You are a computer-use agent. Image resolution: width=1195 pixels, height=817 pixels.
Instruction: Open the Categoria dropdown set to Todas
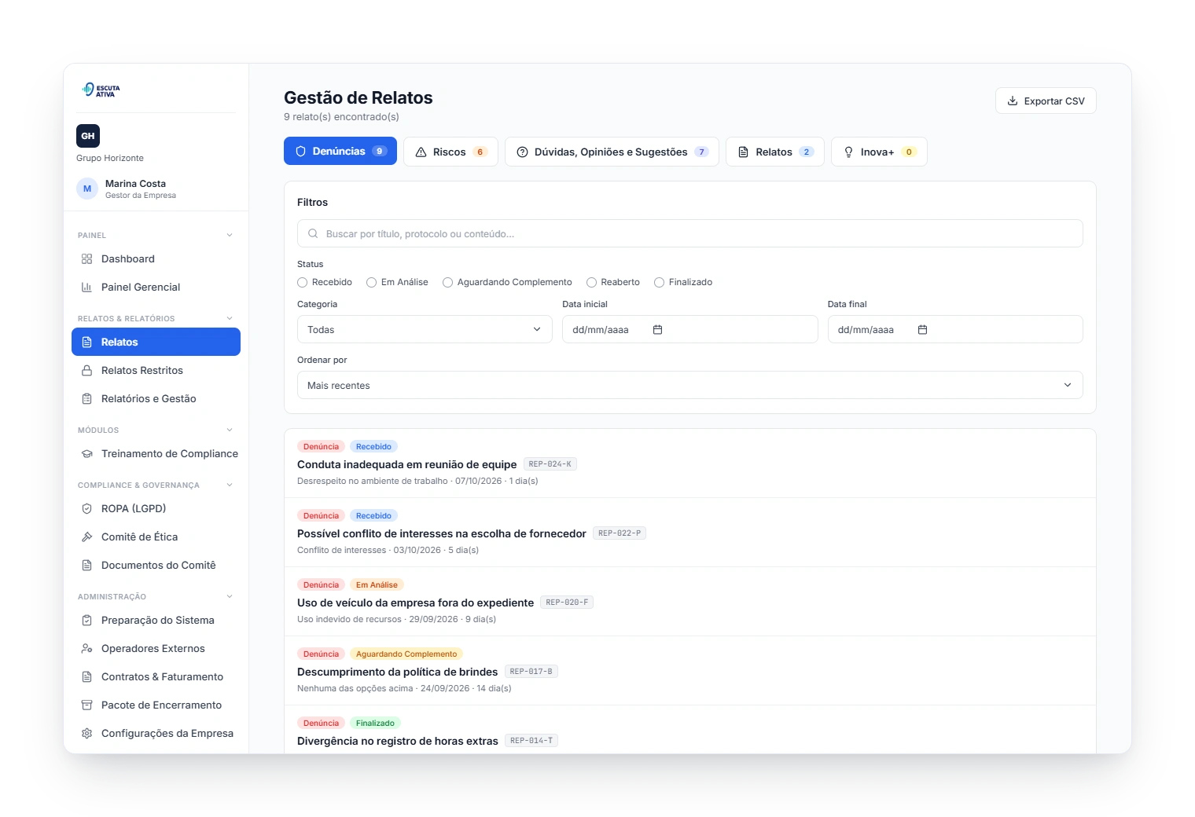coord(425,330)
